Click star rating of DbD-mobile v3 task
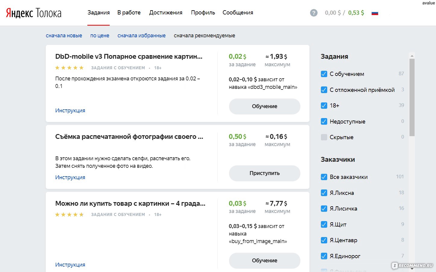Viewport: 436px width, 272px height. coord(69,68)
